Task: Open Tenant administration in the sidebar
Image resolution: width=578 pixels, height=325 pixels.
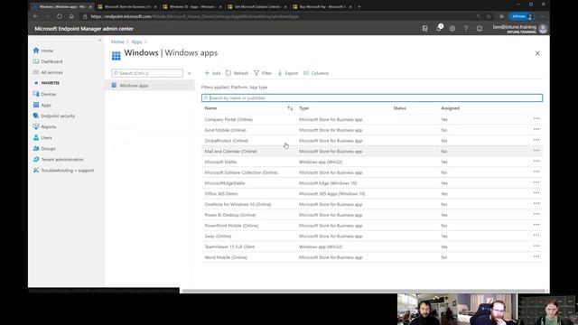Action: [x=58, y=159]
